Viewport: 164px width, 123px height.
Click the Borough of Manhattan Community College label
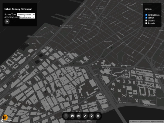tap(67, 27)
